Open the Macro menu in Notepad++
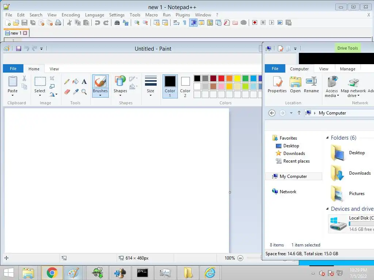The height and width of the screenshot is (280, 374). point(152,15)
